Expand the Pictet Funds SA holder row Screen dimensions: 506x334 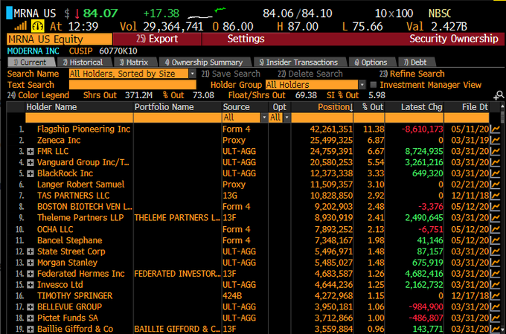[31, 318]
